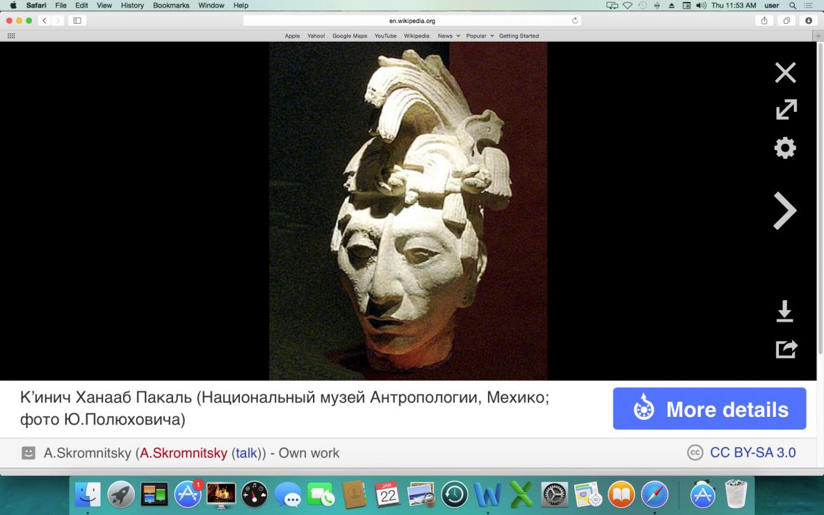
Task: Open the Window menu
Action: pos(211,6)
